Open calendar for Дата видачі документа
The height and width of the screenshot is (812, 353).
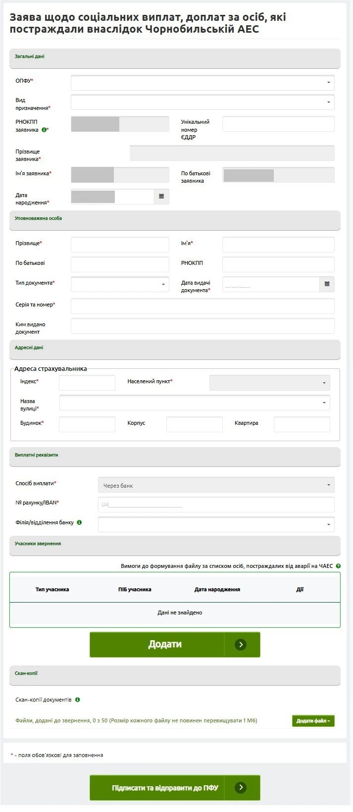pos(327,284)
